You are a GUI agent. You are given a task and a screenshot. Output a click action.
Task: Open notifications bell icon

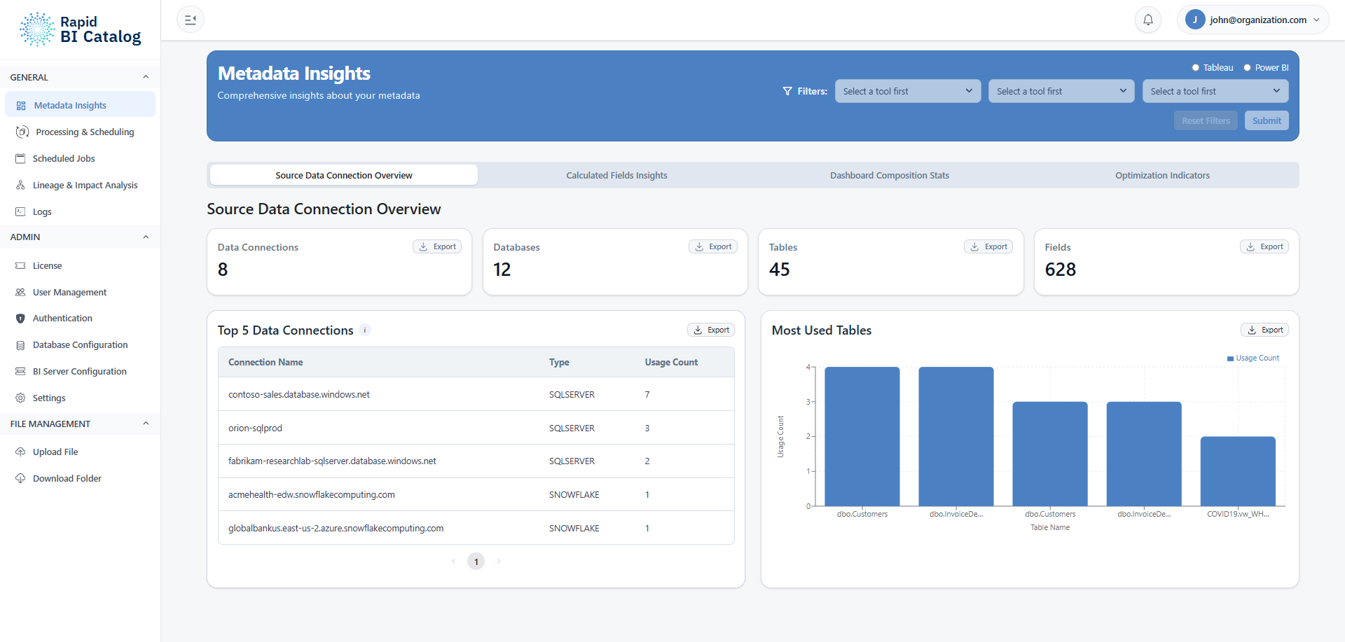point(1148,20)
